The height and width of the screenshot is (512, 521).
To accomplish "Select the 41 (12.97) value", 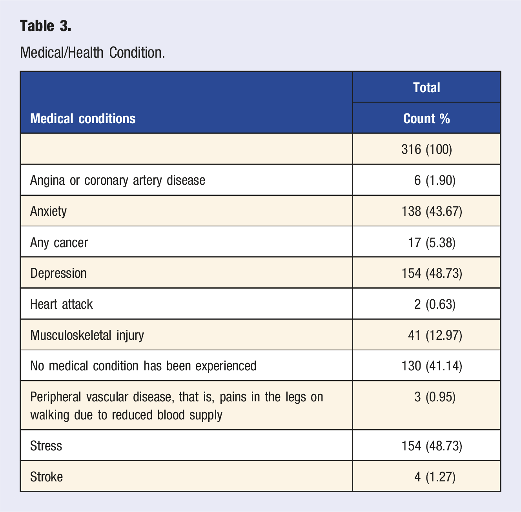I will (x=435, y=335).
